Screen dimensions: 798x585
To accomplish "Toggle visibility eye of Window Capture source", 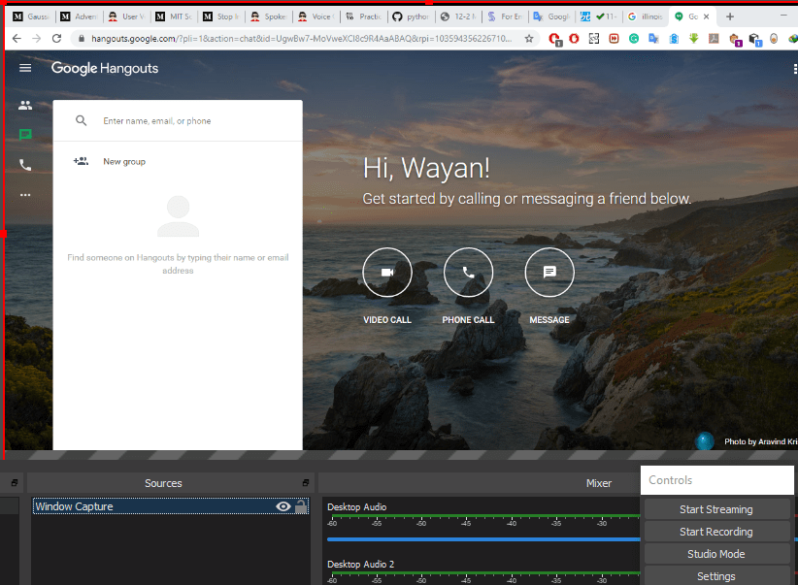I will [283, 506].
